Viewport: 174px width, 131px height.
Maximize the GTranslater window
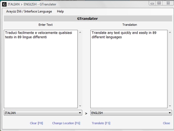[x=159, y=3]
